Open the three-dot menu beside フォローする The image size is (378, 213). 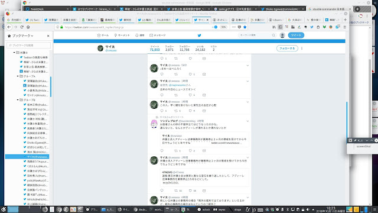302,49
